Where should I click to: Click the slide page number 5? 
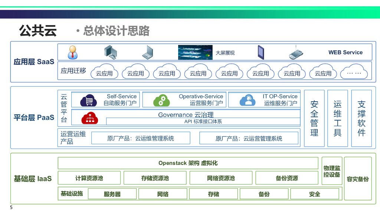point(11,207)
